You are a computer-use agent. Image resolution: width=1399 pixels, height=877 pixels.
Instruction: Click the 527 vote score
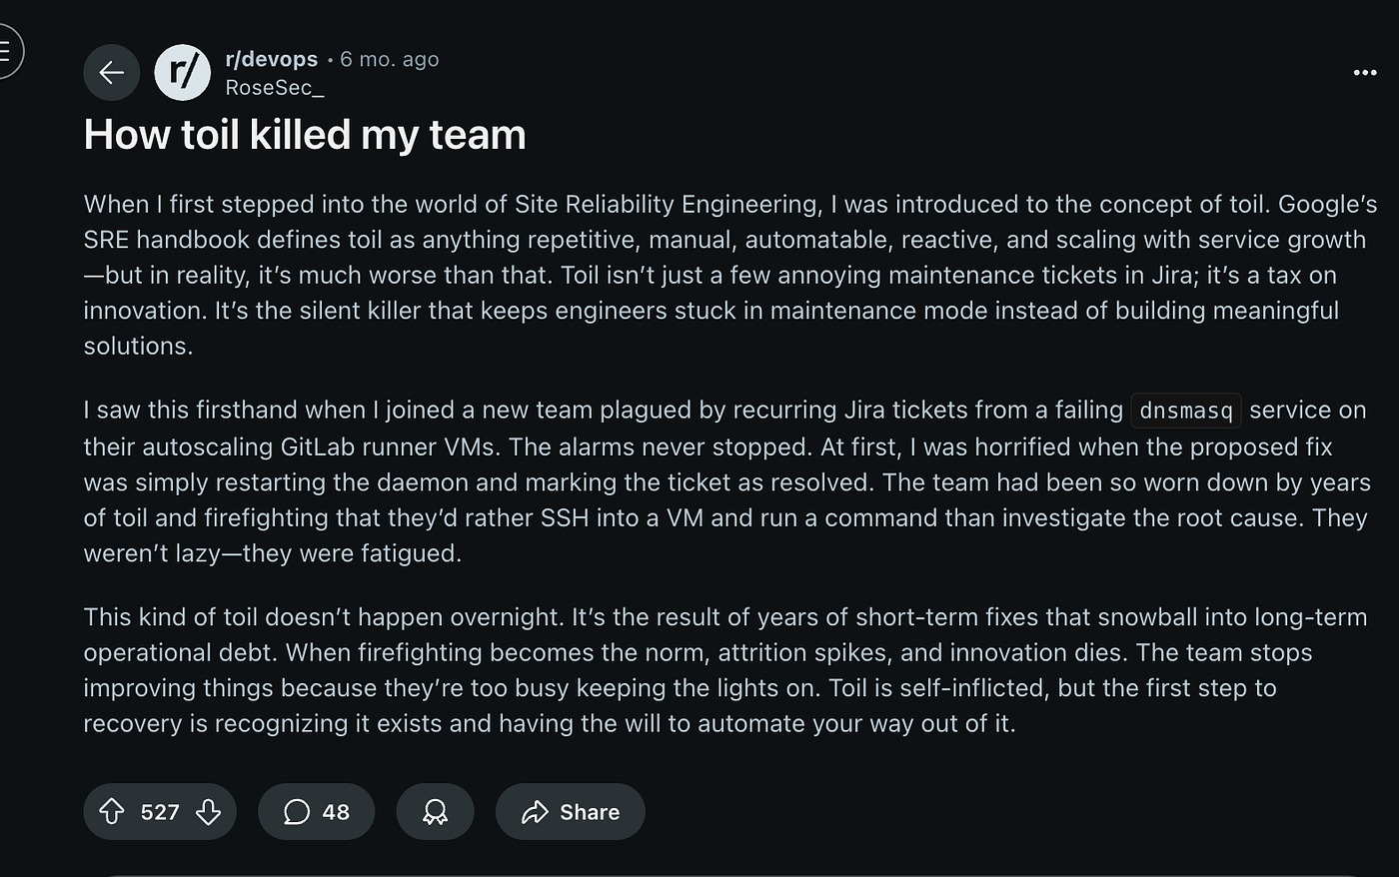[160, 812]
